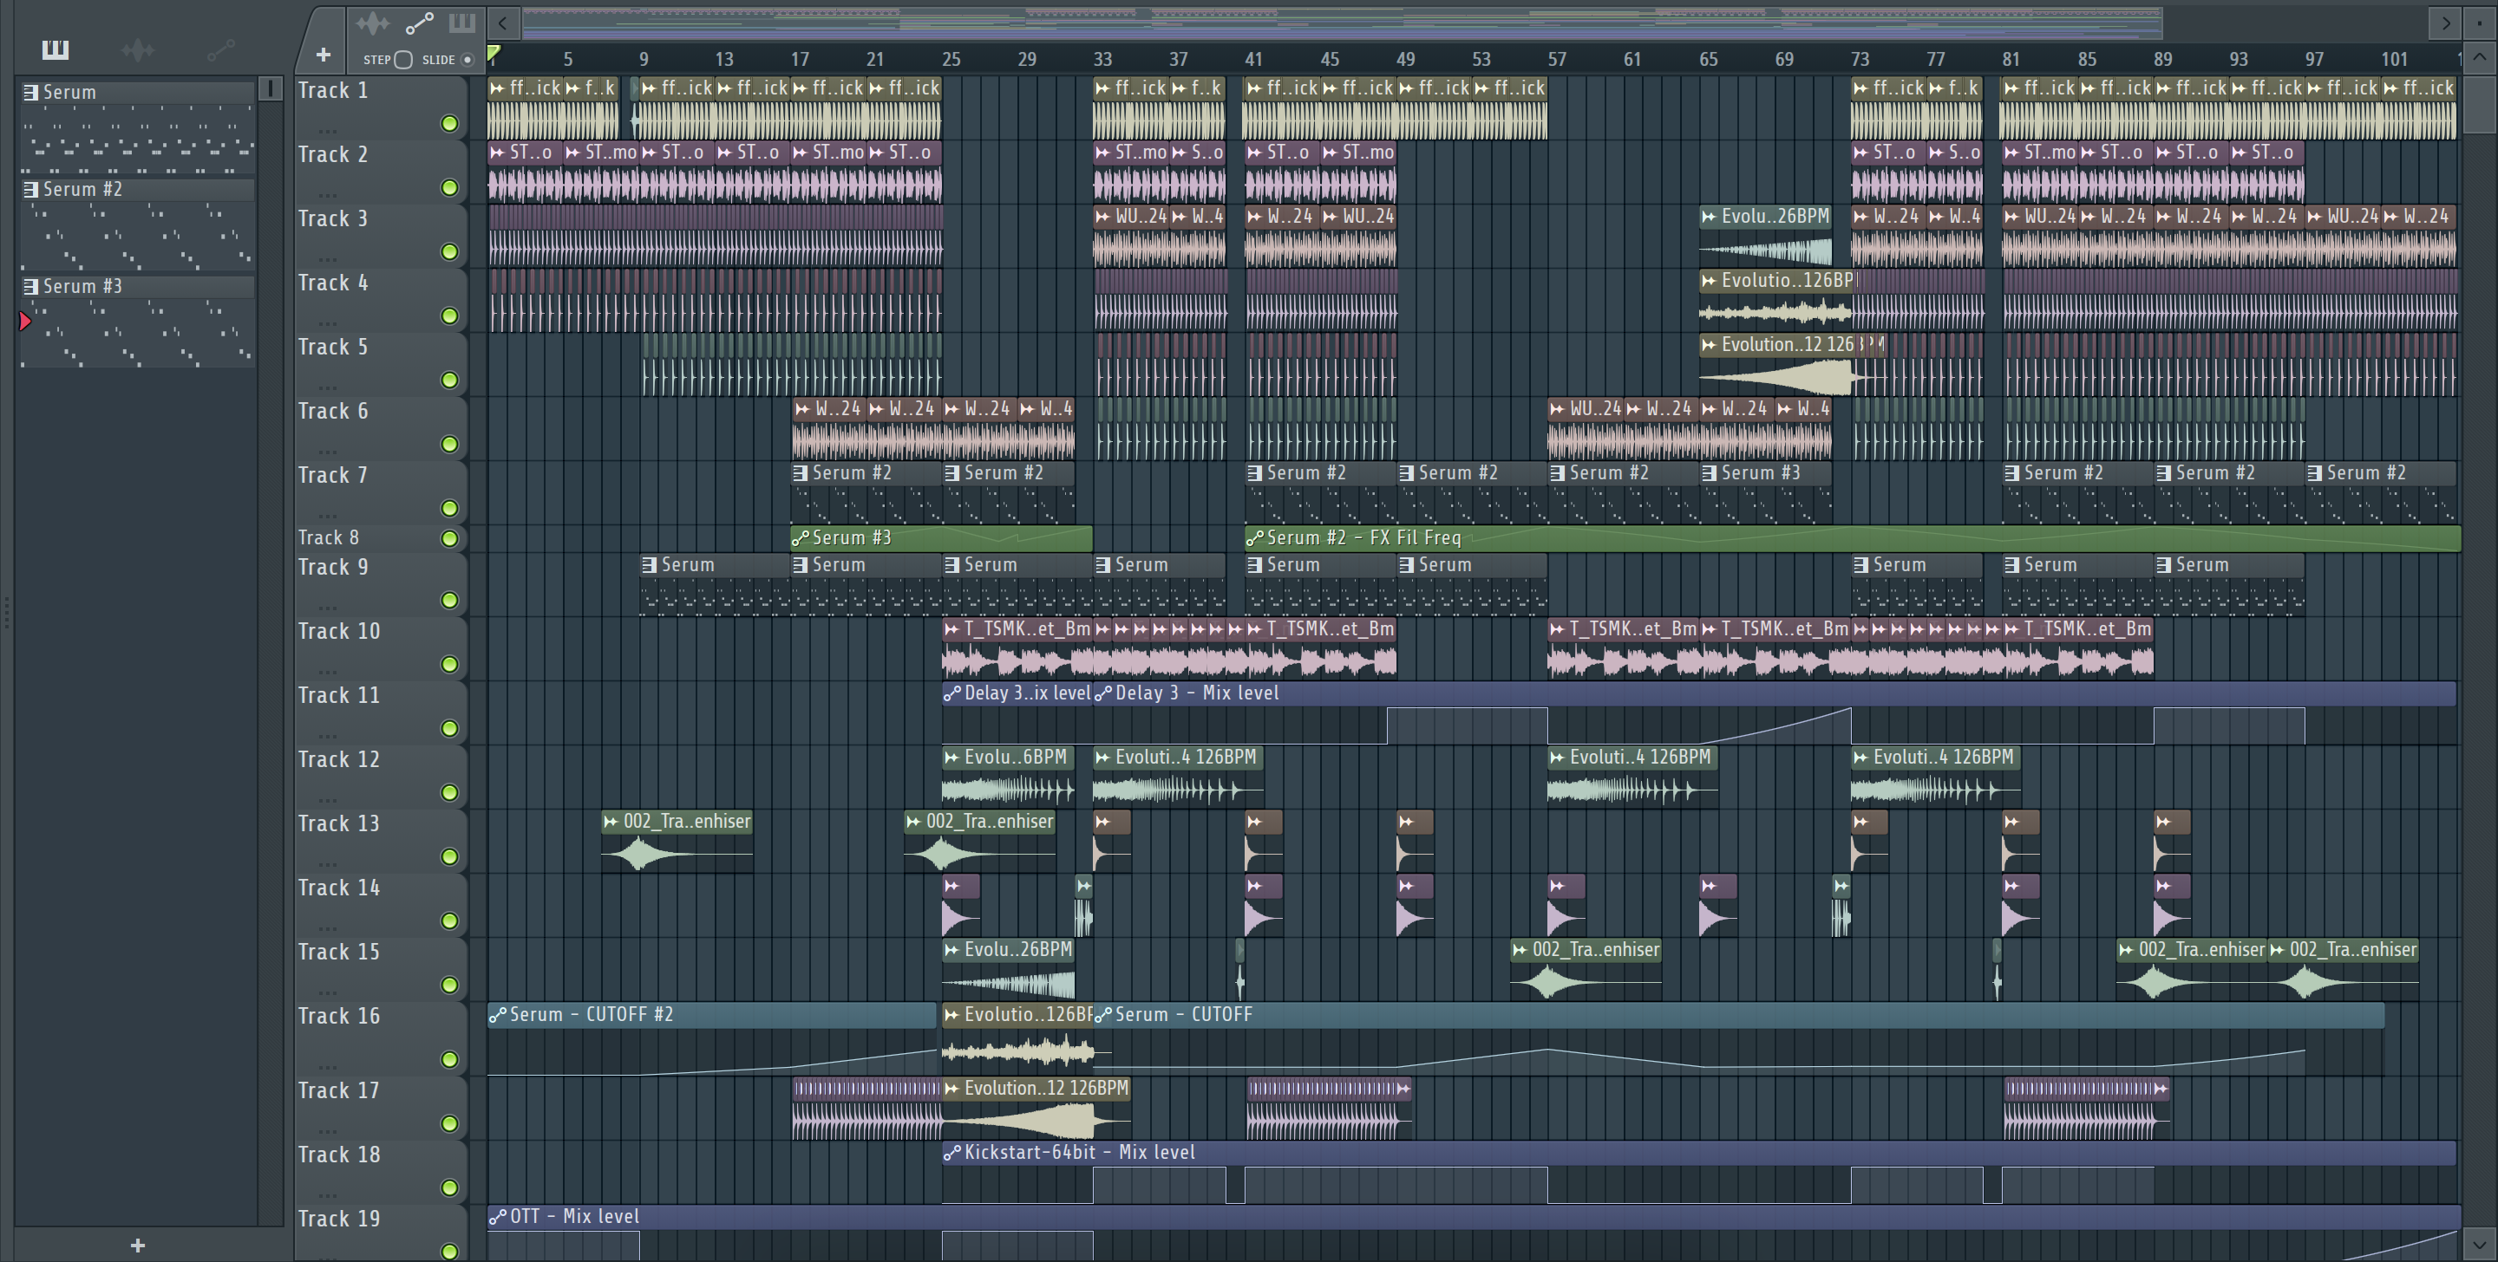
Task: Mute Track 5 with its green LED
Action: pos(449,380)
